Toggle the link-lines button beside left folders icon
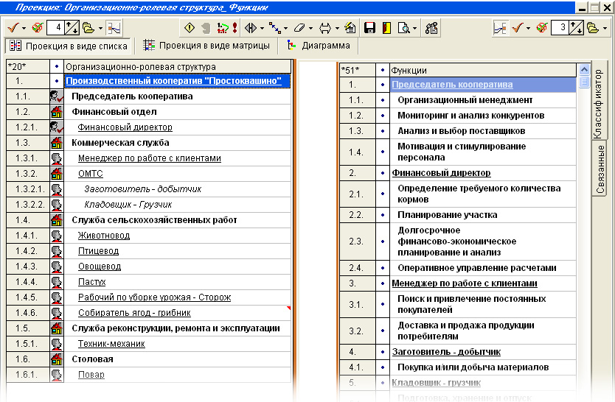 (x=114, y=28)
